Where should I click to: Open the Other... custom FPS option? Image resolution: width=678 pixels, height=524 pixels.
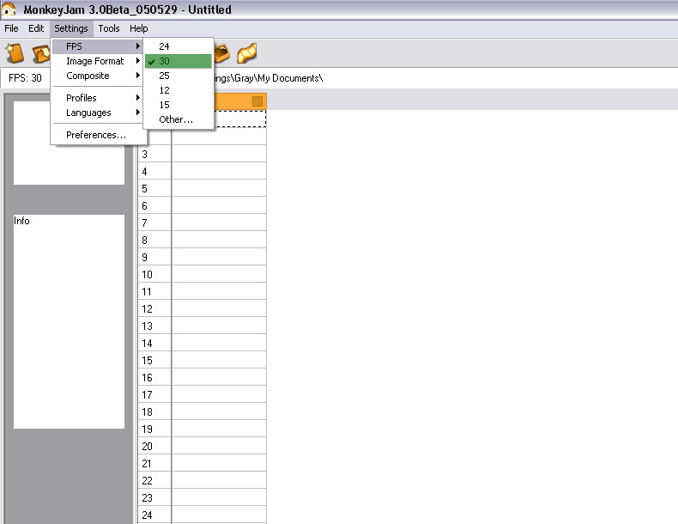pos(179,119)
